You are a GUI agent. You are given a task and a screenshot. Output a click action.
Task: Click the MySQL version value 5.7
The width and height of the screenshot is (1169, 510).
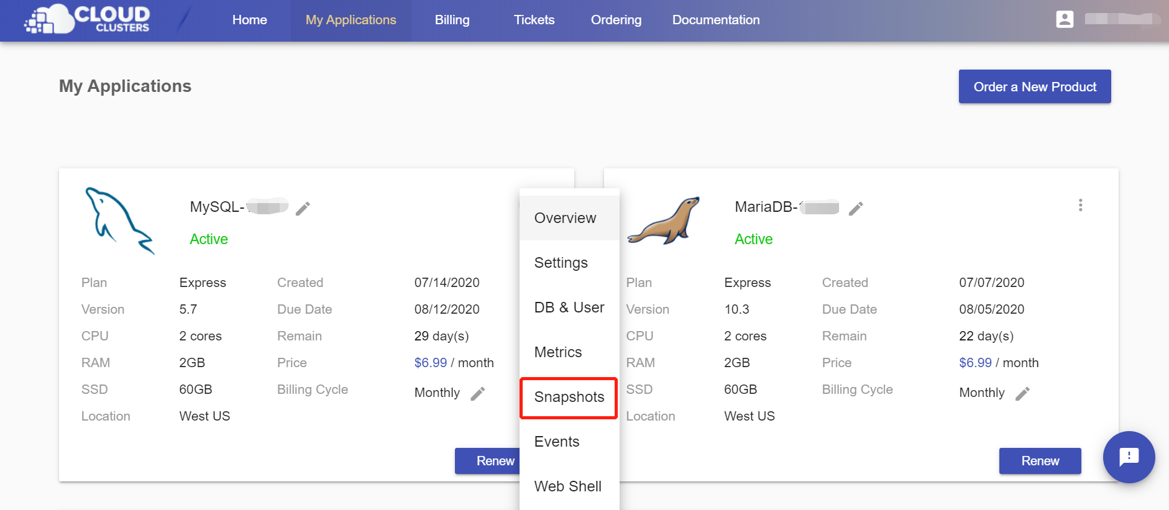click(188, 309)
